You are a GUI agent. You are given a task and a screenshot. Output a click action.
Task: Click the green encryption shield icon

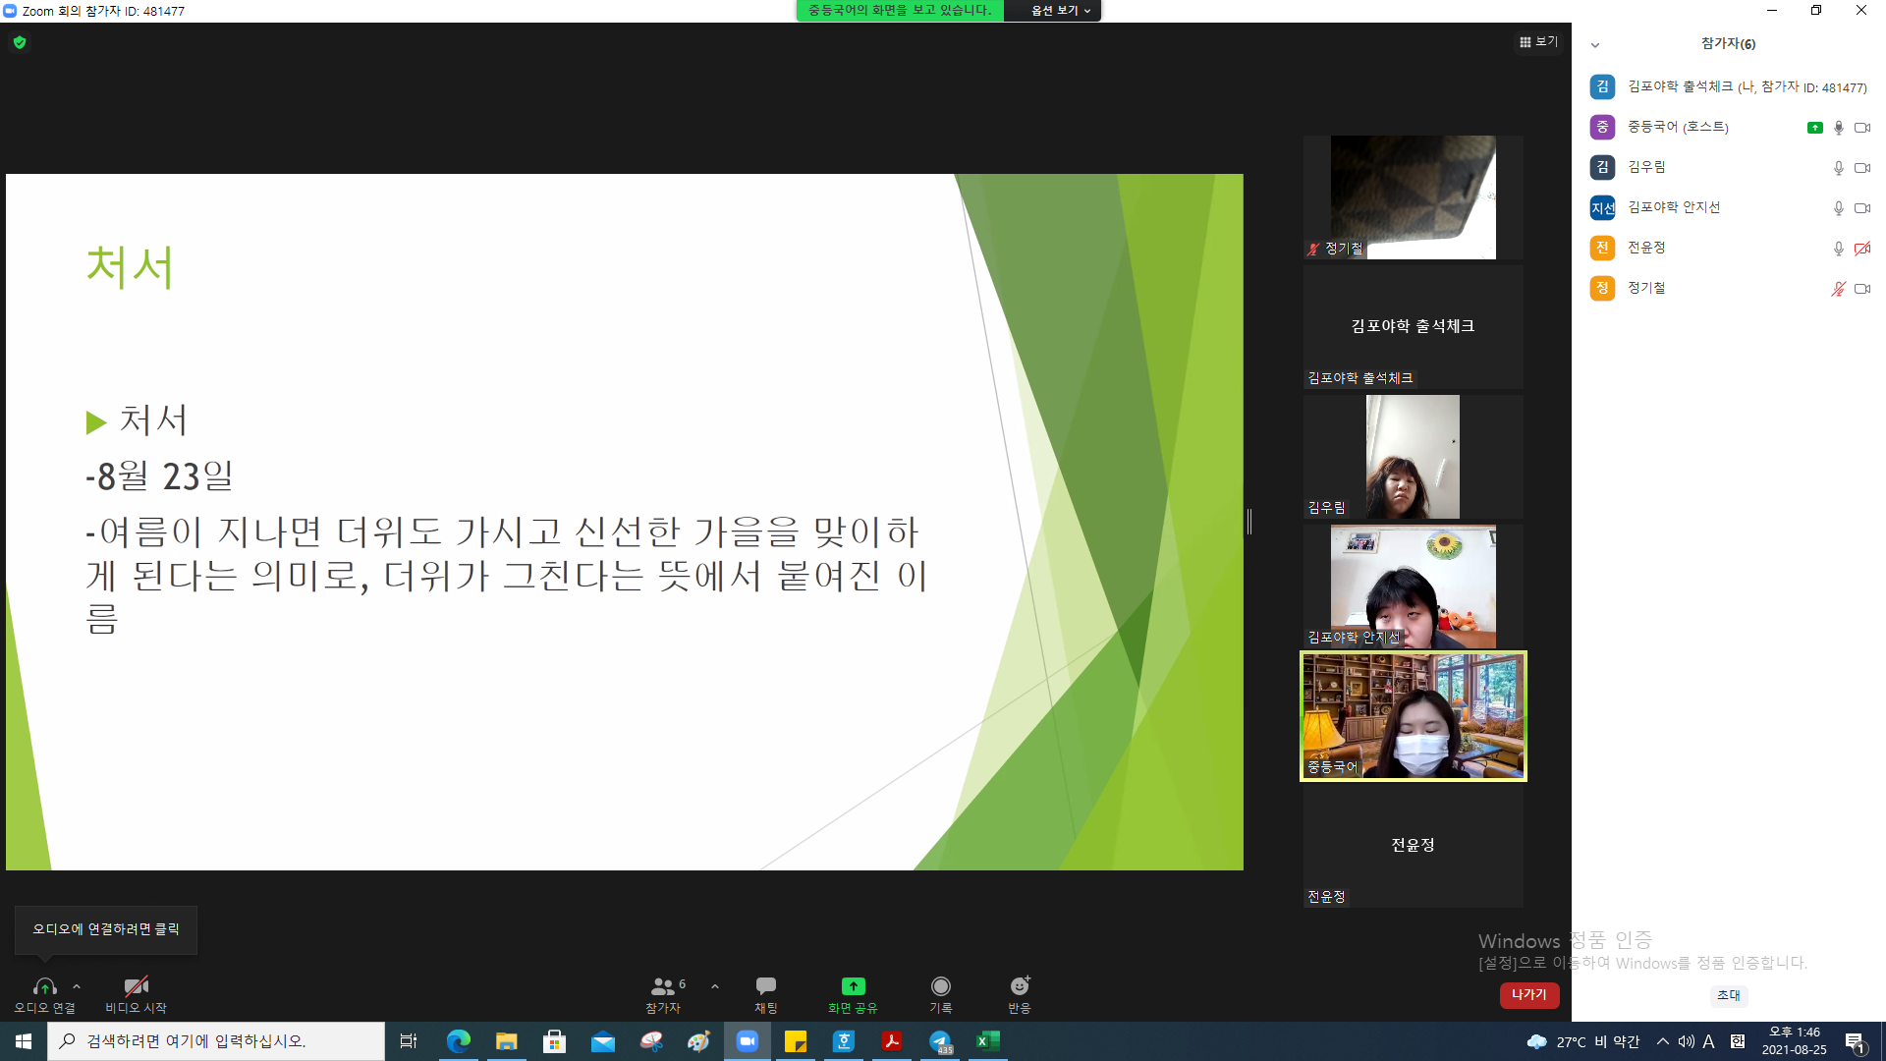coord(20,42)
